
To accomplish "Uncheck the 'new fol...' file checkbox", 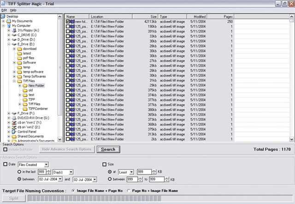I will (x=68, y=22).
